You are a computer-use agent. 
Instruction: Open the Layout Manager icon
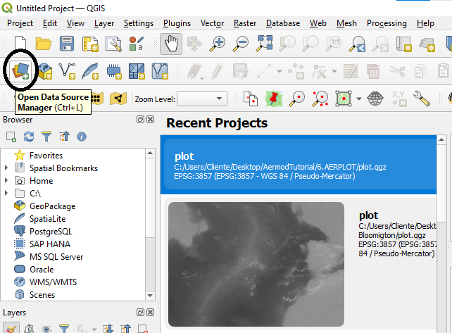113,44
